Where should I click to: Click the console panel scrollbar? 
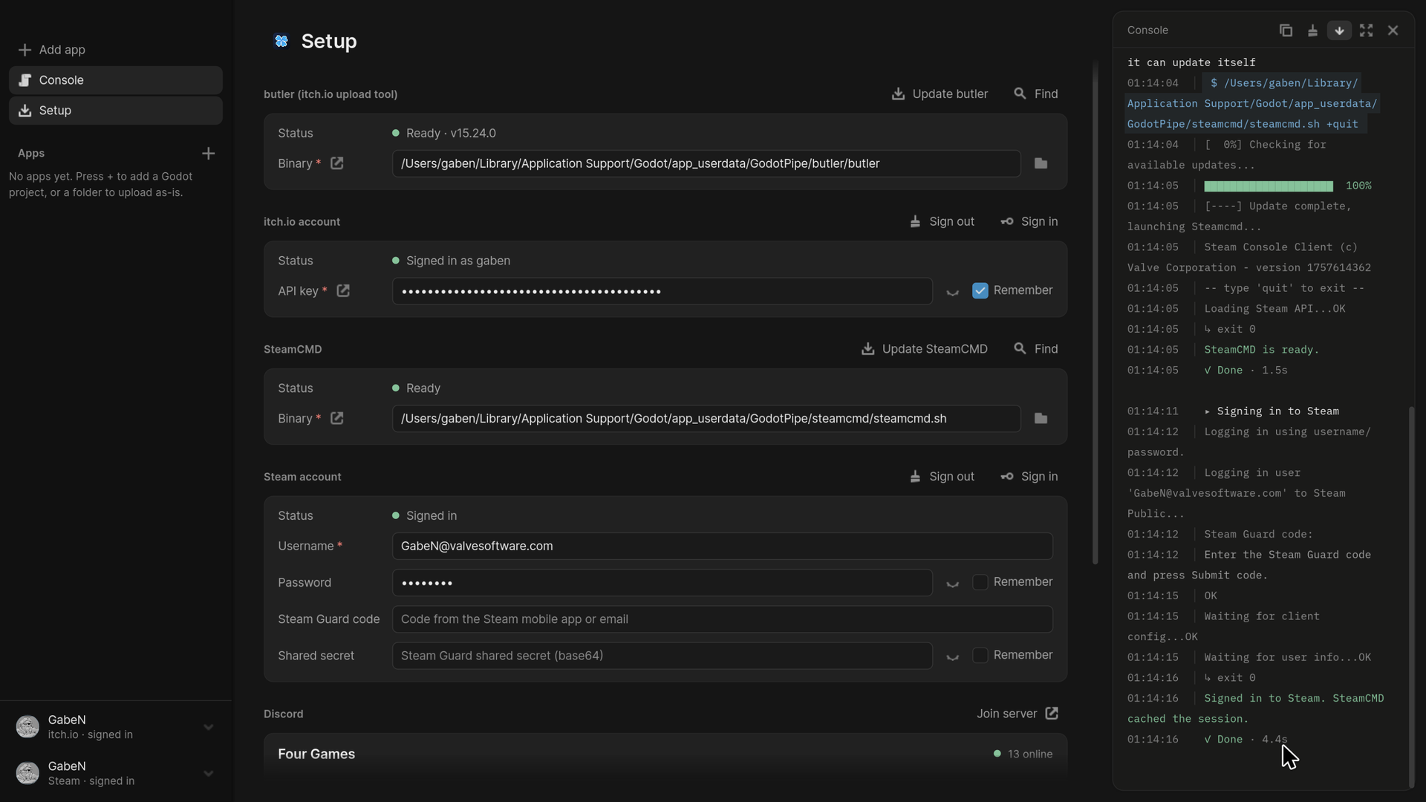[x=1411, y=596]
